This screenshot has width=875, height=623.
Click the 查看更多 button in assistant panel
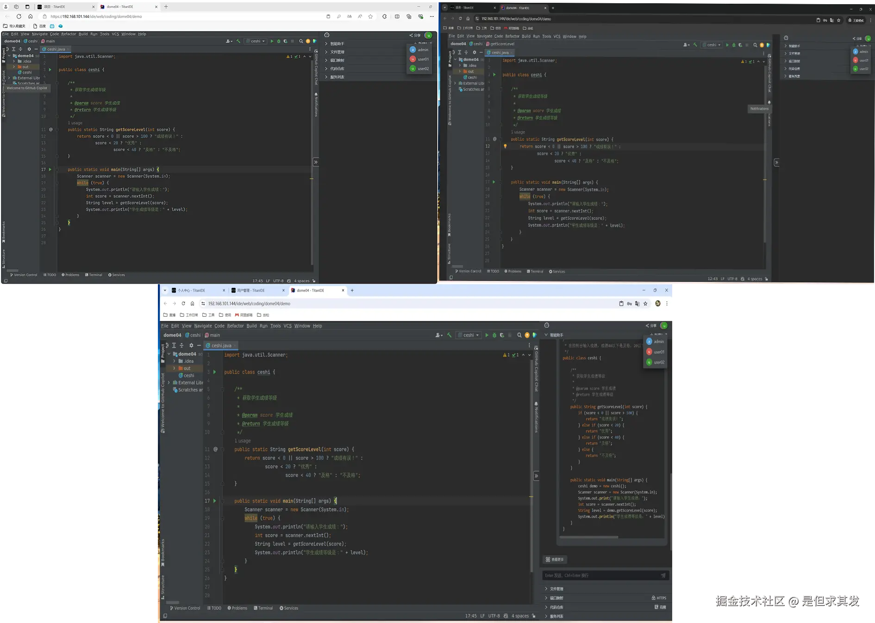point(555,560)
